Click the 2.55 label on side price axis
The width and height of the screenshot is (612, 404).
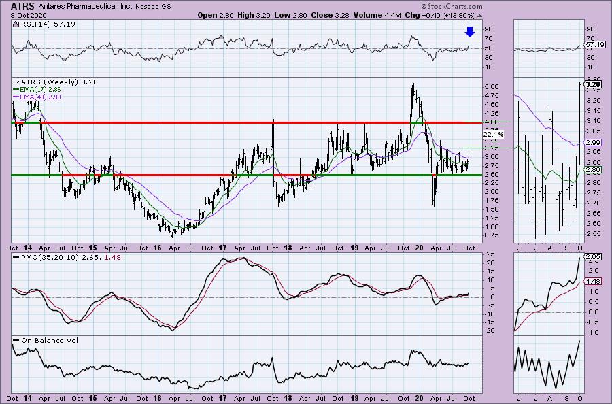[x=594, y=234]
